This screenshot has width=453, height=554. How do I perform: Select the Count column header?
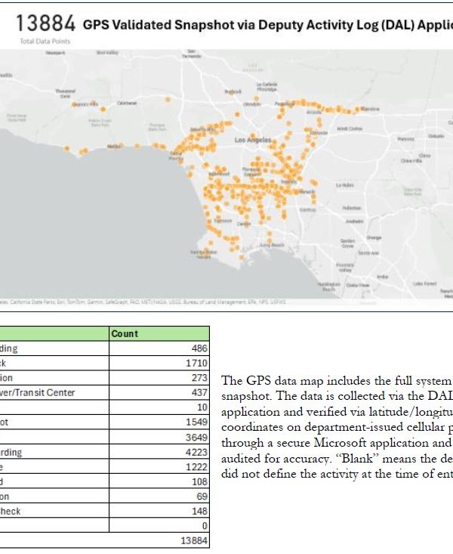tap(125, 333)
